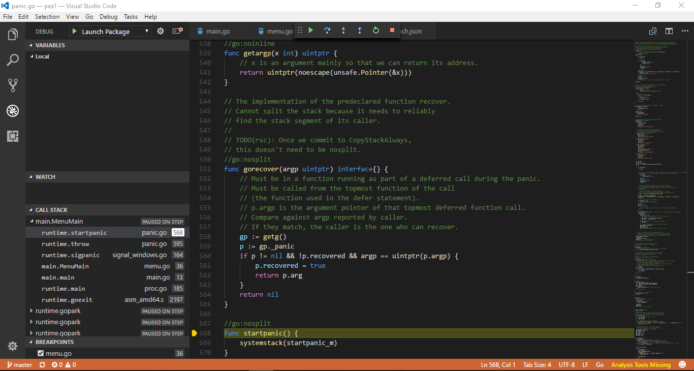Viewport: 694px width, 371px height.
Task: Step Over the current line
Action: [327, 30]
